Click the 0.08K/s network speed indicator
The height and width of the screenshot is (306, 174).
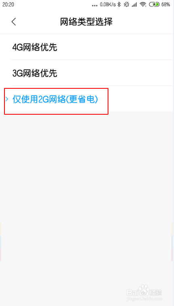click(108, 4)
